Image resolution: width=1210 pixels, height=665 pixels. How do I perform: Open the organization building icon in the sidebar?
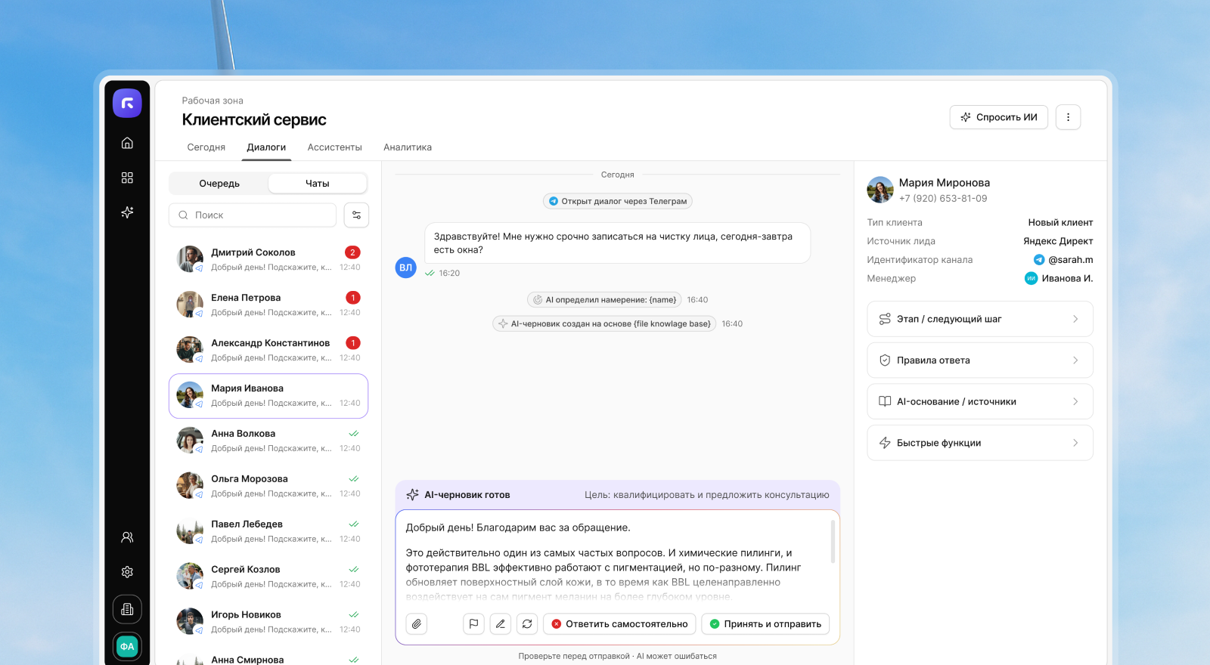[127, 609]
